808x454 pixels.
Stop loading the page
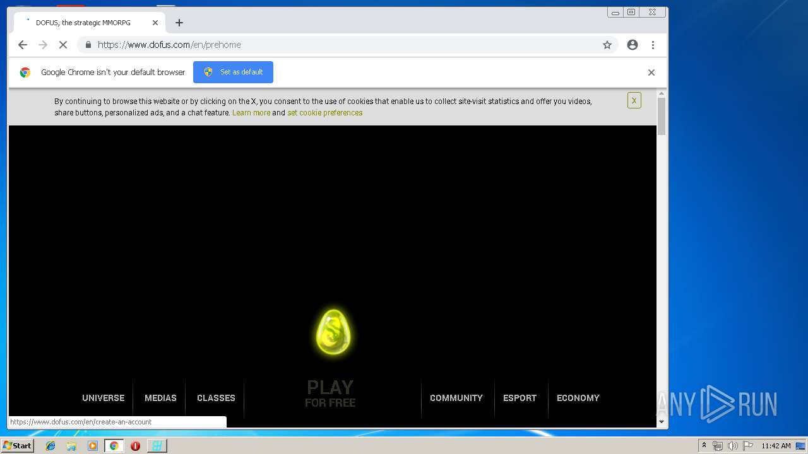coord(63,45)
